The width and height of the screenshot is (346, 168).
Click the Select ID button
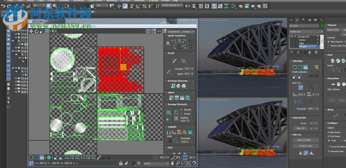click(x=300, y=128)
